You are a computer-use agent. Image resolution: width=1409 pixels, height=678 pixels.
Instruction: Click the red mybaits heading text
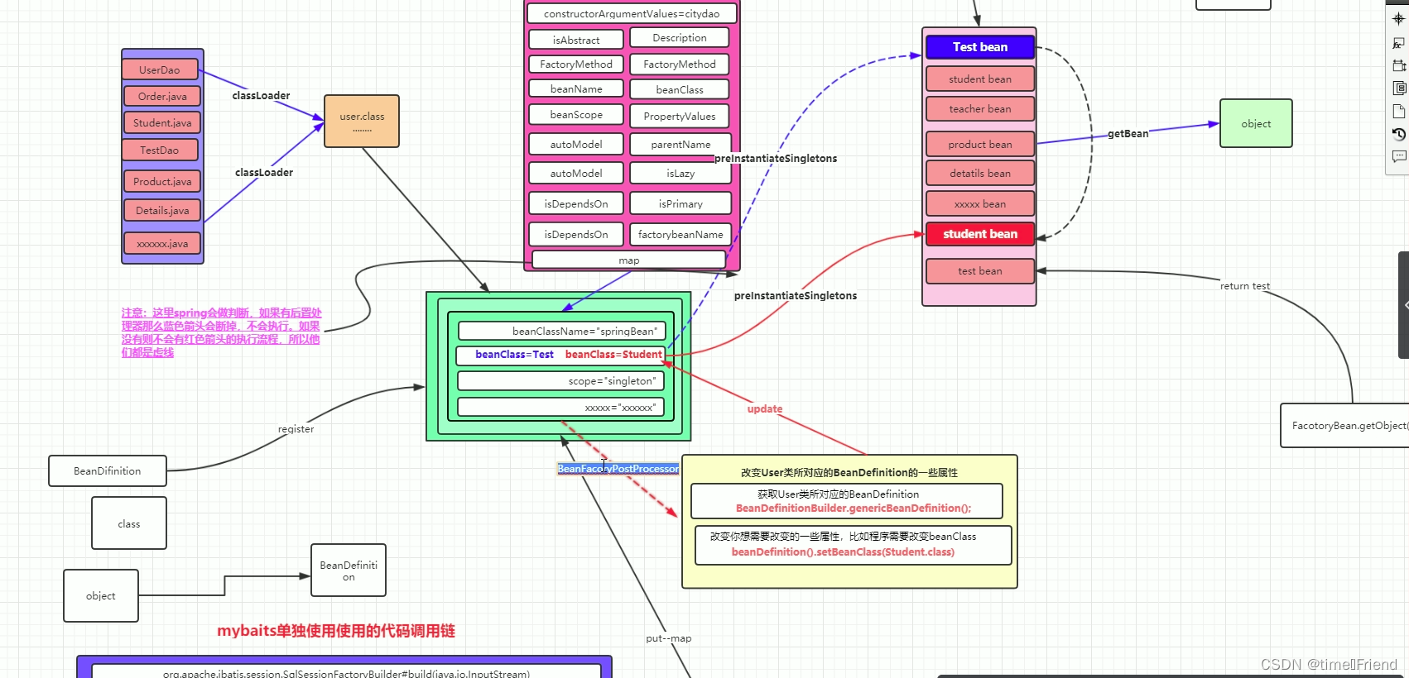pyautogui.click(x=336, y=631)
